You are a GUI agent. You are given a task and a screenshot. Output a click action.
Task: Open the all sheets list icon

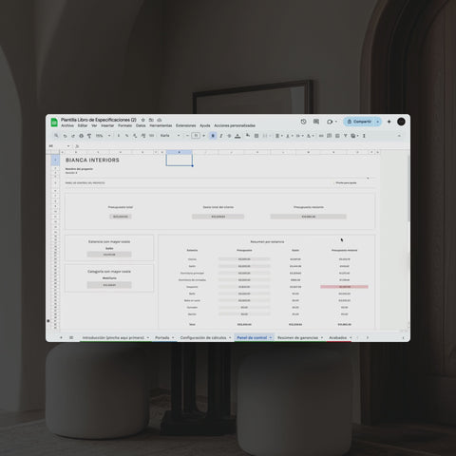(x=71, y=337)
